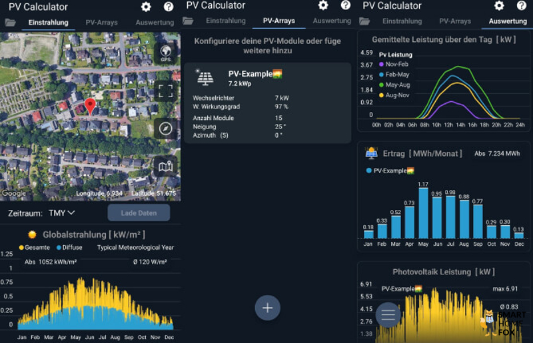Click the May bar in the Ertrag chart
The height and width of the screenshot is (343, 533).
pyautogui.click(x=423, y=214)
